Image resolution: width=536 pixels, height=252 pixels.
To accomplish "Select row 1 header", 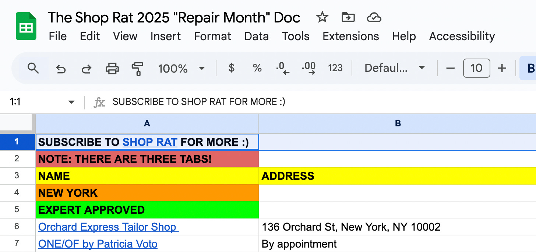I will [x=17, y=142].
